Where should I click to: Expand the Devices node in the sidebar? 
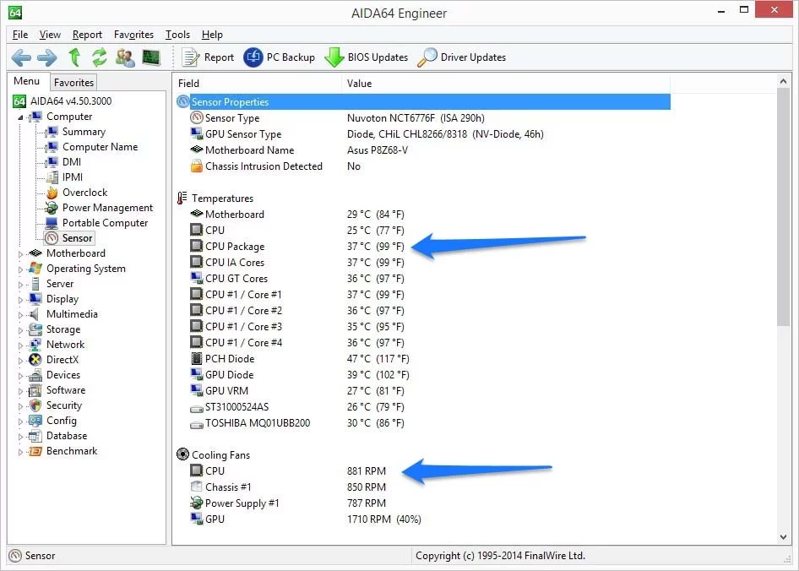(x=19, y=374)
